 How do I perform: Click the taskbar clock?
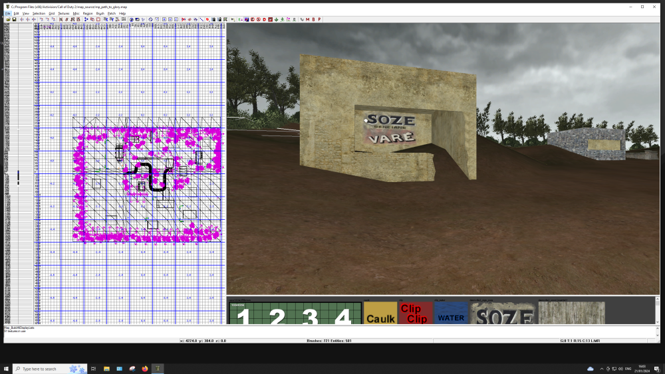tap(642, 369)
